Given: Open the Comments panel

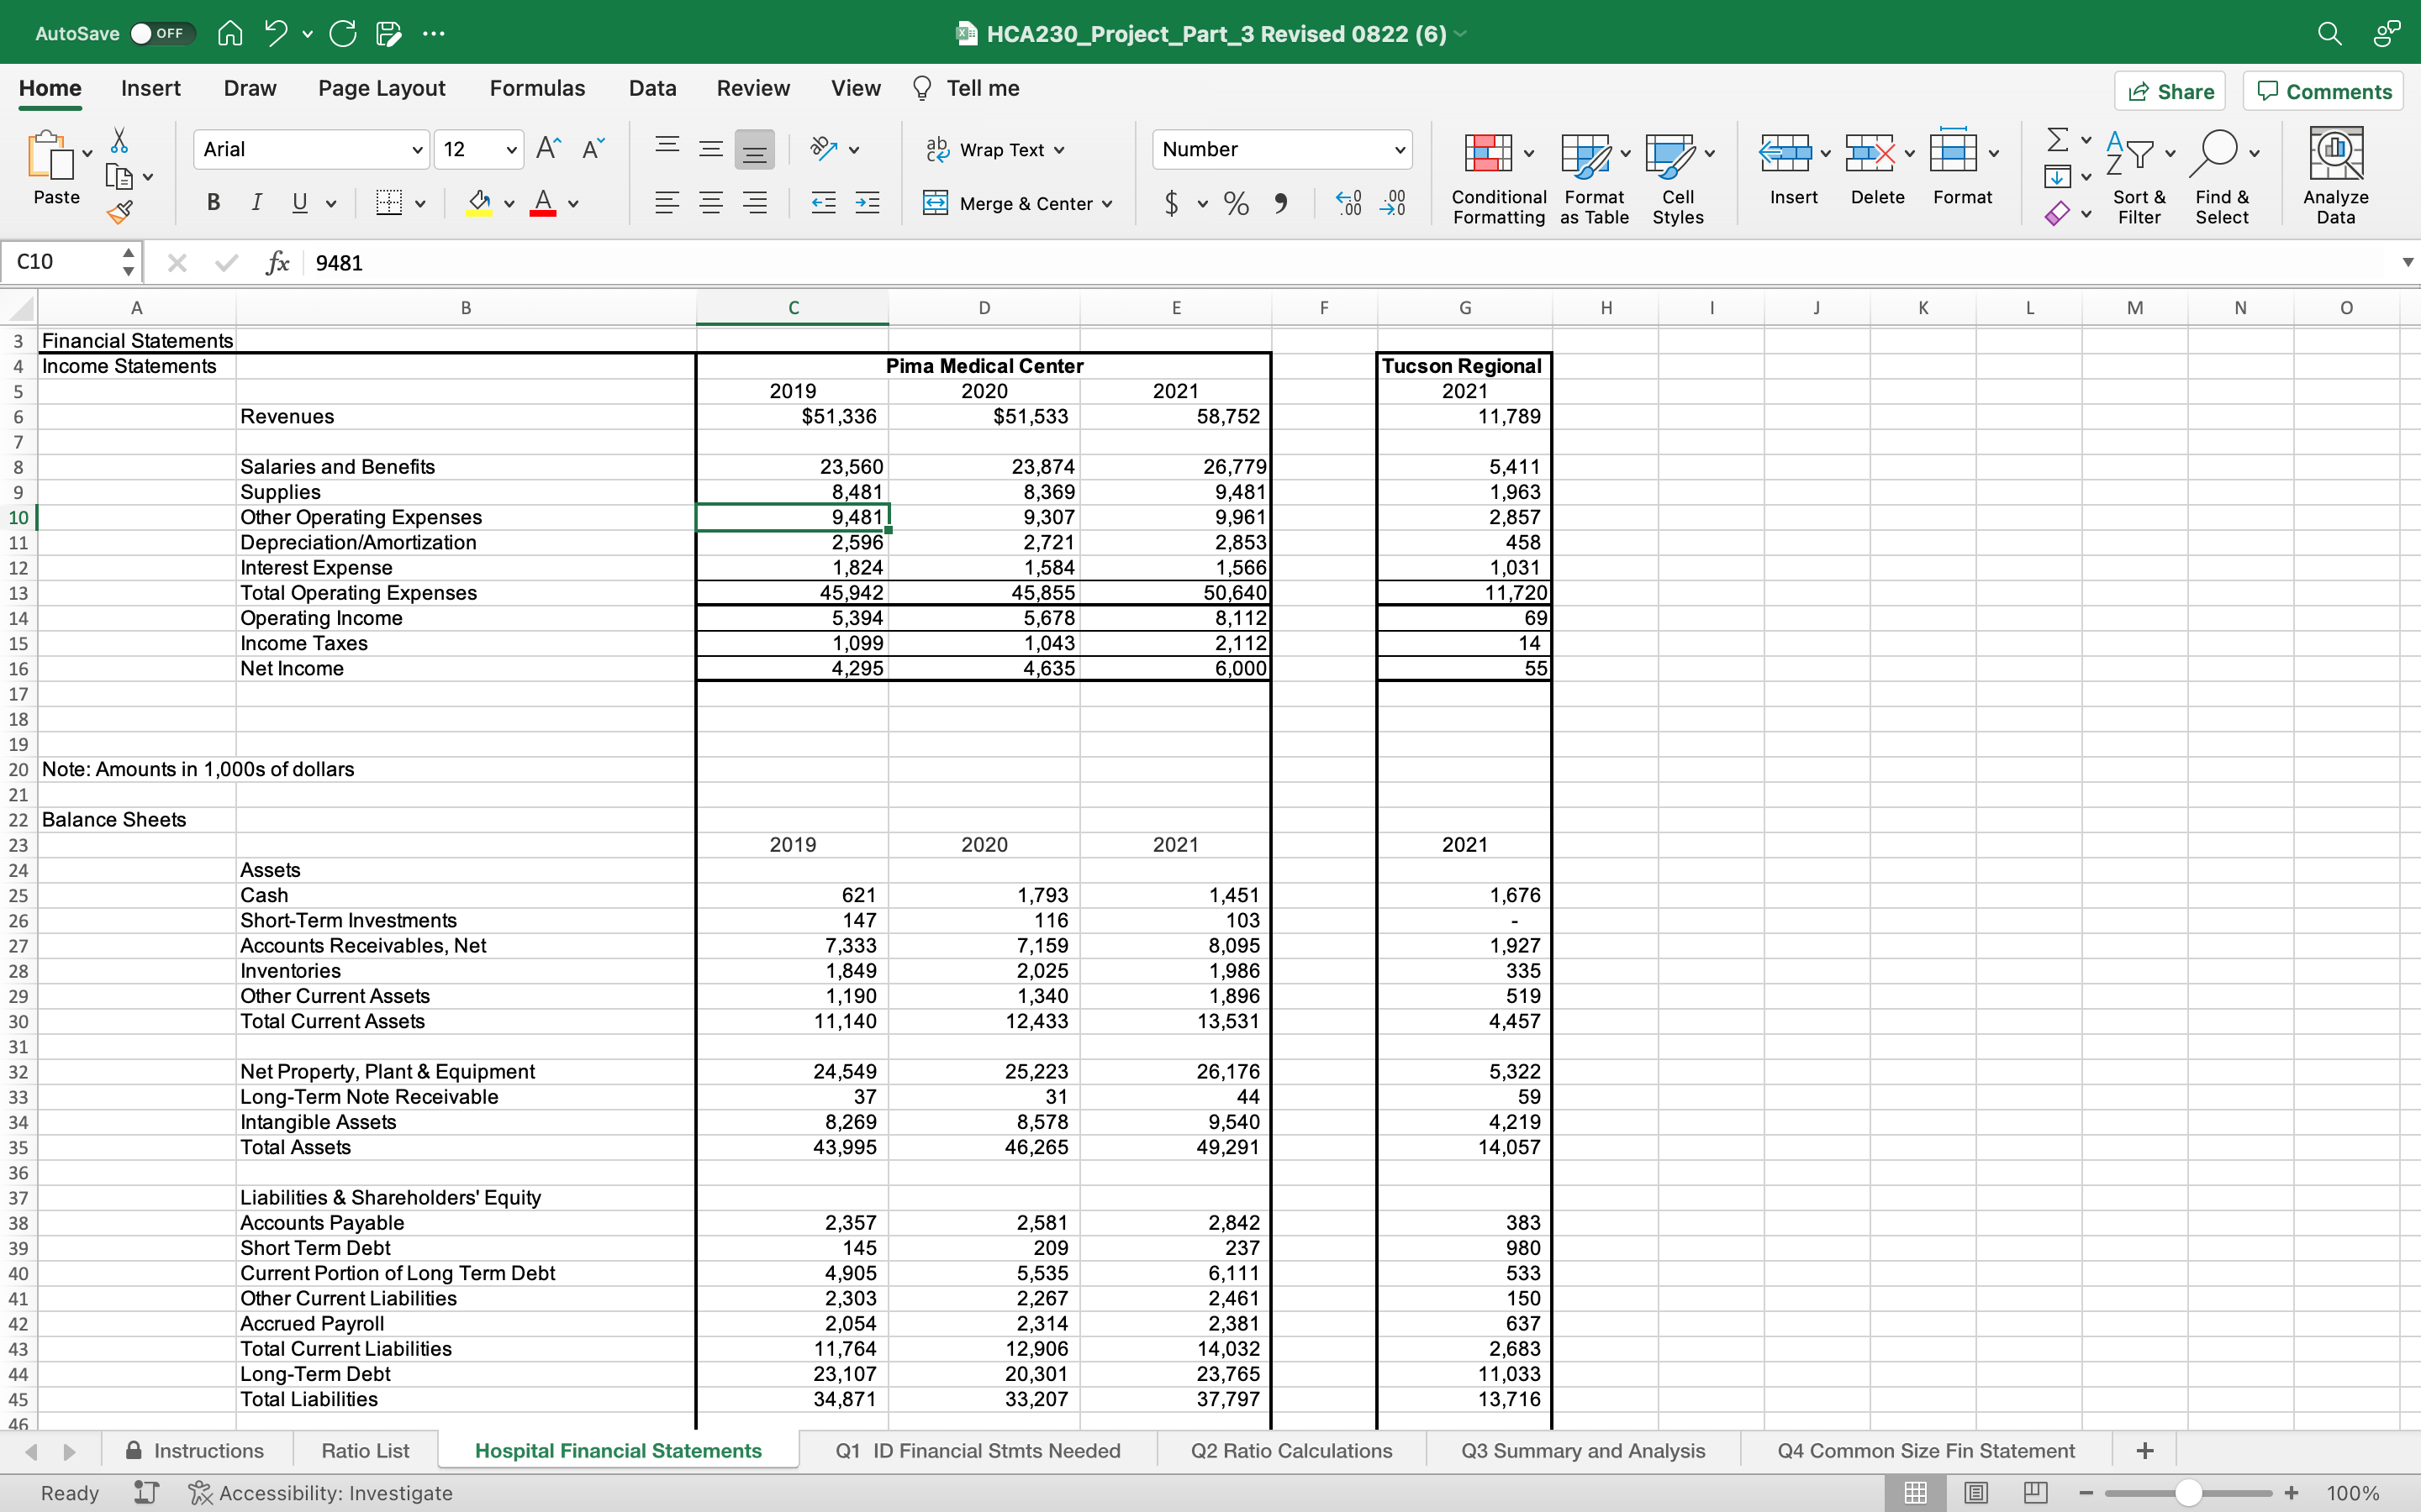Looking at the screenshot, I should point(2322,91).
